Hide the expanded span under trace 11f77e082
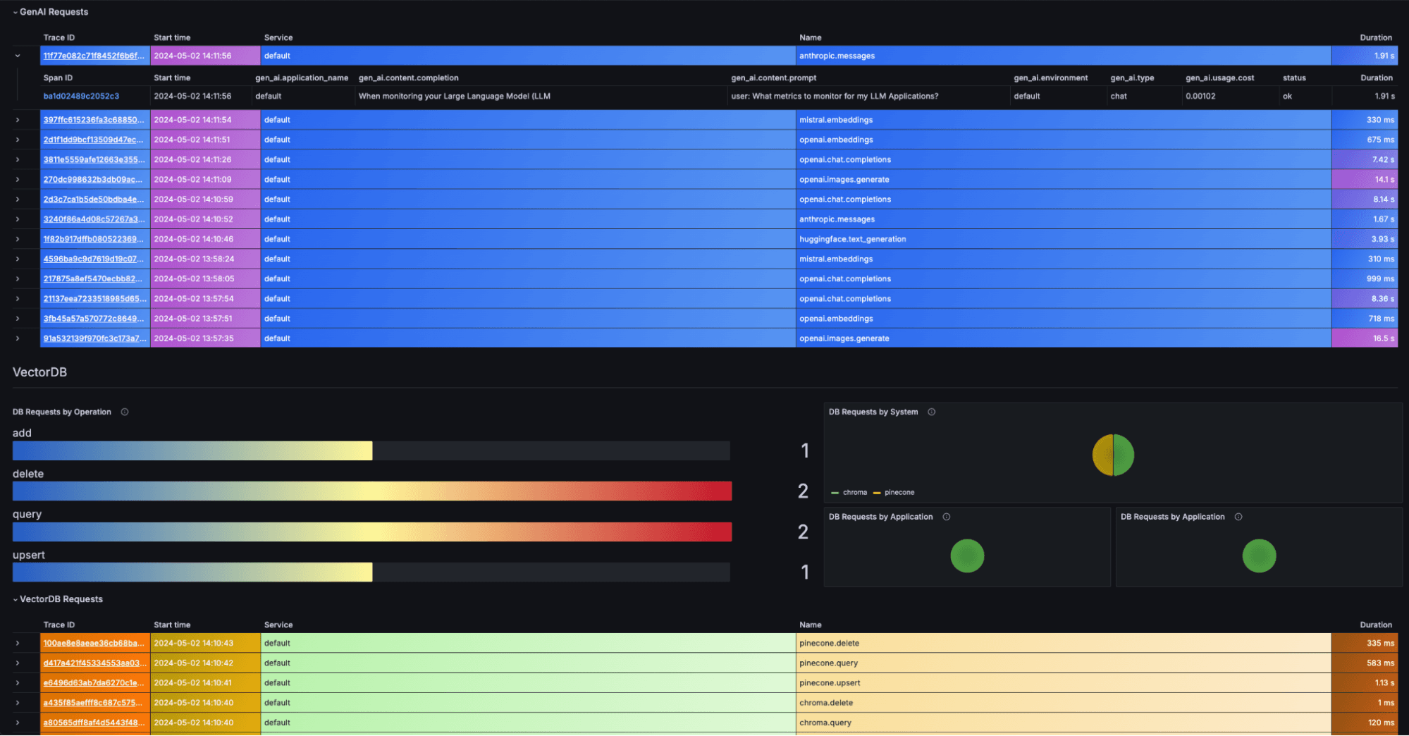 click(x=16, y=55)
